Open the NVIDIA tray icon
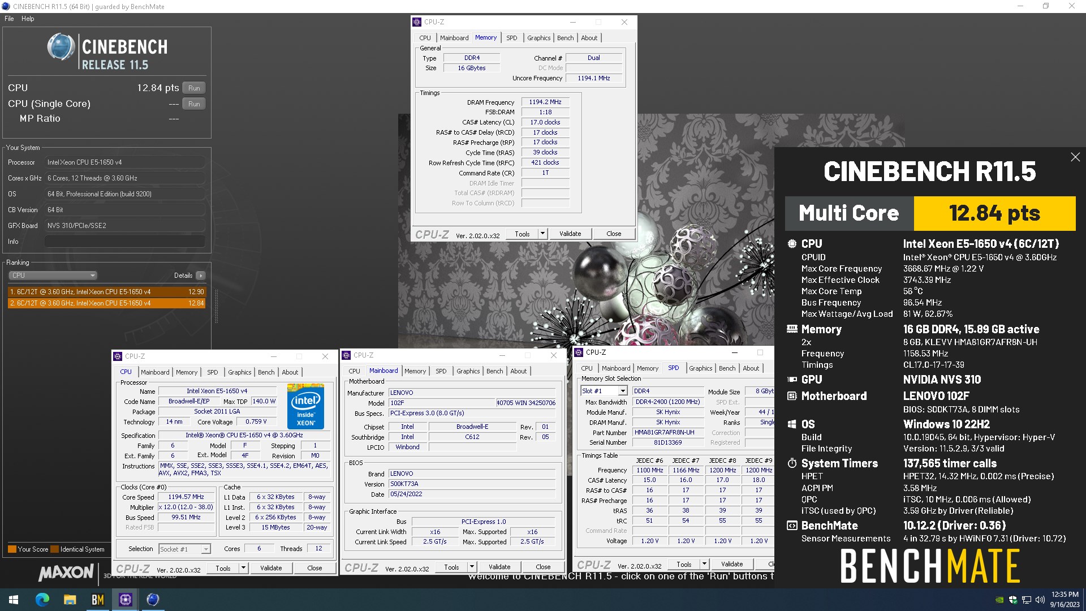1086x611 pixels. 1000,600
